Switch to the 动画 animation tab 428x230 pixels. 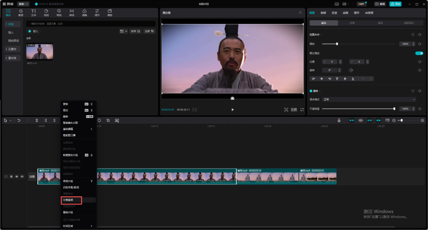point(346,13)
